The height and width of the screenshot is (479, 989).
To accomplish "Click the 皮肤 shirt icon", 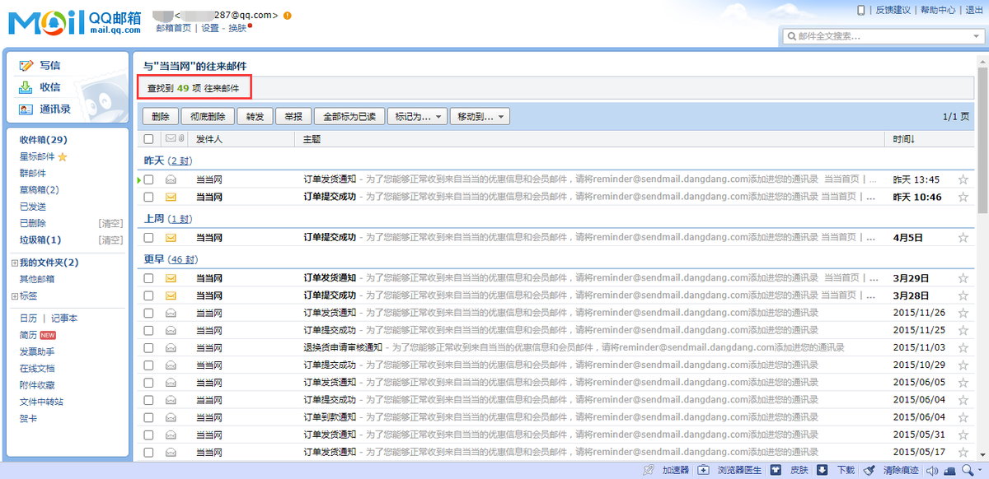I will click(776, 471).
